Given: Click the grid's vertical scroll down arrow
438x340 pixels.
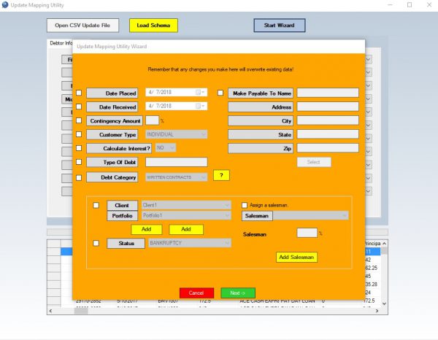Looking at the screenshot, I should click(x=385, y=304).
